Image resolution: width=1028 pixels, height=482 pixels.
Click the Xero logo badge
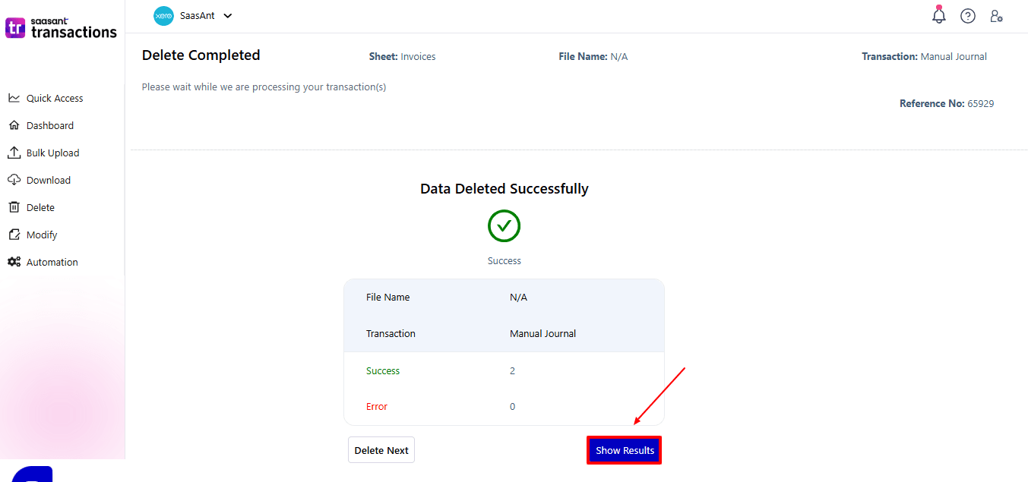click(x=163, y=16)
